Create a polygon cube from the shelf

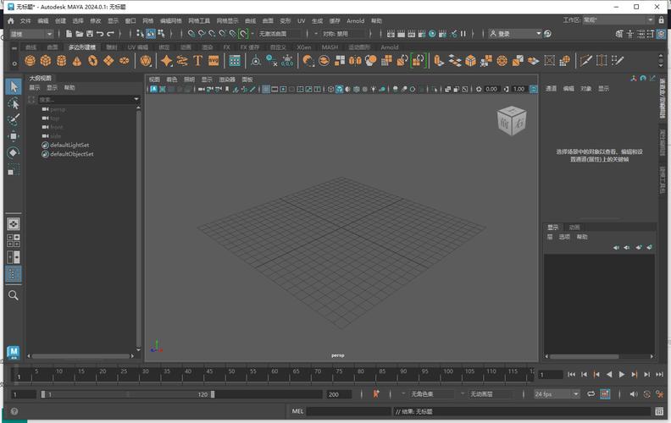[x=46, y=61]
